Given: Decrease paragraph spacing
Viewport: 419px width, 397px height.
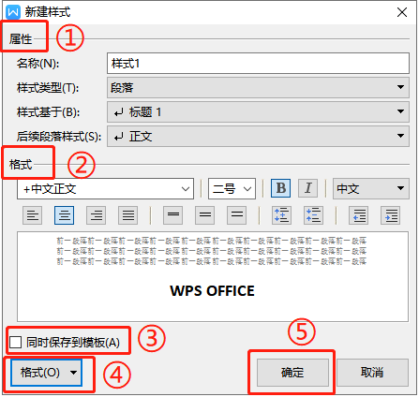Looking at the screenshot, I should tap(313, 215).
